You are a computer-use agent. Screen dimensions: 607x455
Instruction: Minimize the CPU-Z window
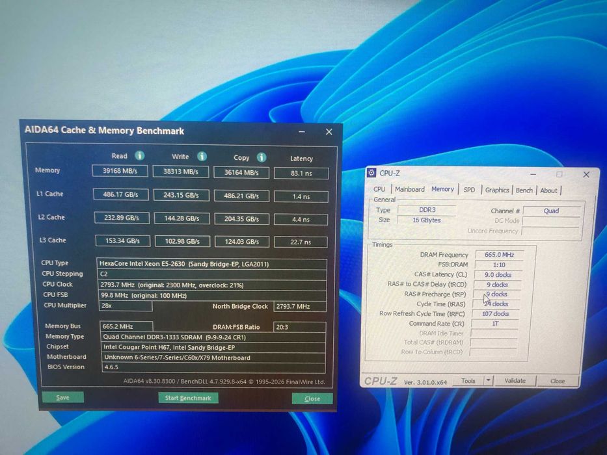pos(533,174)
